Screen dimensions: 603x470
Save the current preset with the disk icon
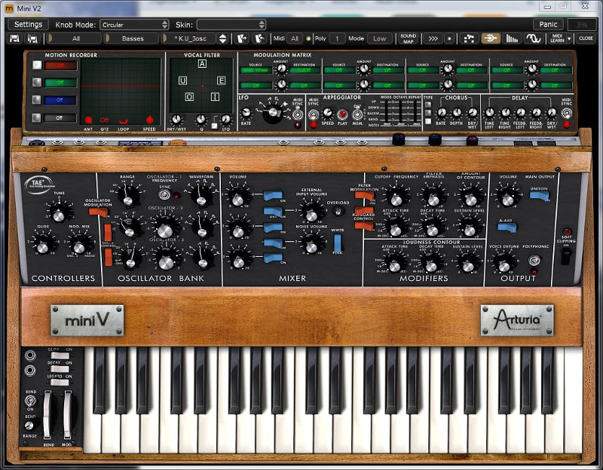coord(14,38)
